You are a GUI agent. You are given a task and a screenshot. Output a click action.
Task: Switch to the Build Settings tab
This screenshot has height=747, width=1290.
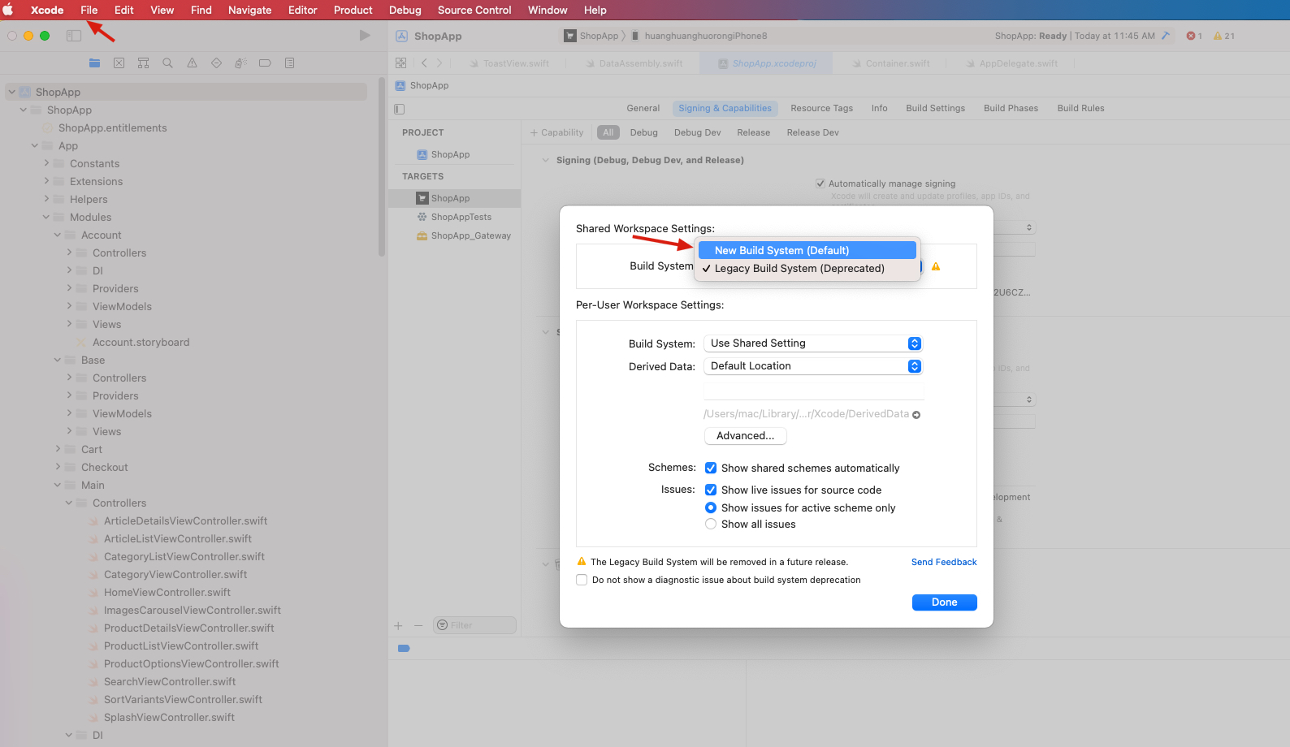pyautogui.click(x=936, y=108)
